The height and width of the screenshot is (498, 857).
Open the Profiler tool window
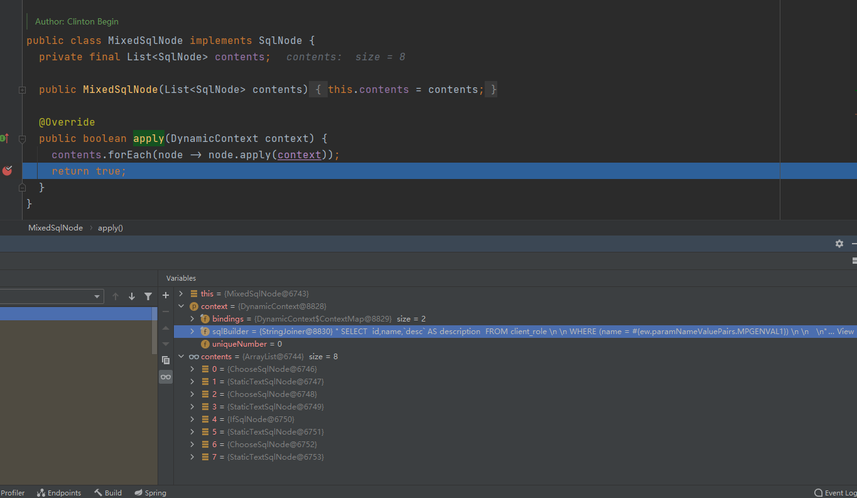pyautogui.click(x=13, y=493)
